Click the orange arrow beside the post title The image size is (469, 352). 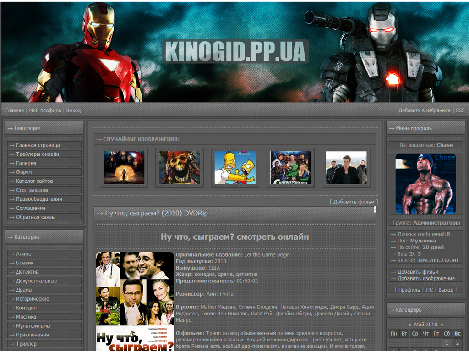(x=375, y=210)
